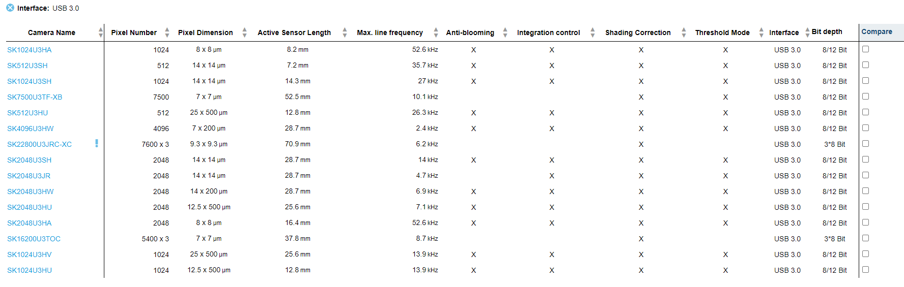Click the Compare column header link
Image resolution: width=904 pixels, height=287 pixels.
click(877, 31)
